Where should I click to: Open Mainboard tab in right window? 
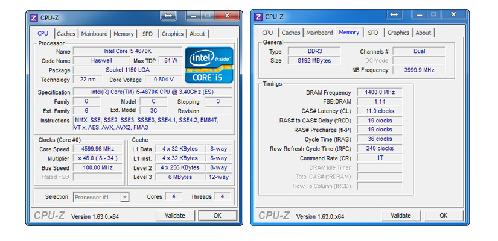click(319, 33)
